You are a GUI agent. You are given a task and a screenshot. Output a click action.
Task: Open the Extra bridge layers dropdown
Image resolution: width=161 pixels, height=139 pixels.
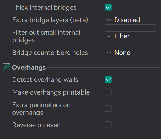pyautogui.click(x=130, y=20)
